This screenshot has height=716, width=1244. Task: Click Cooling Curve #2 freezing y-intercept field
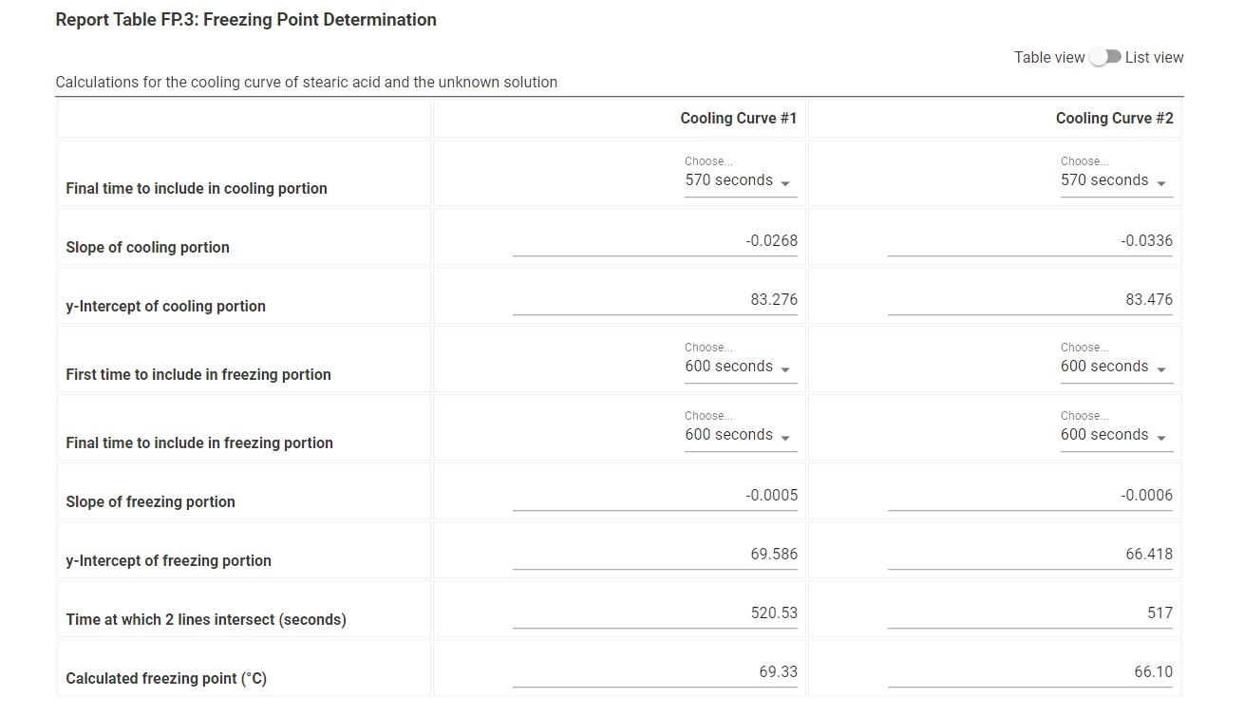(x=1030, y=555)
